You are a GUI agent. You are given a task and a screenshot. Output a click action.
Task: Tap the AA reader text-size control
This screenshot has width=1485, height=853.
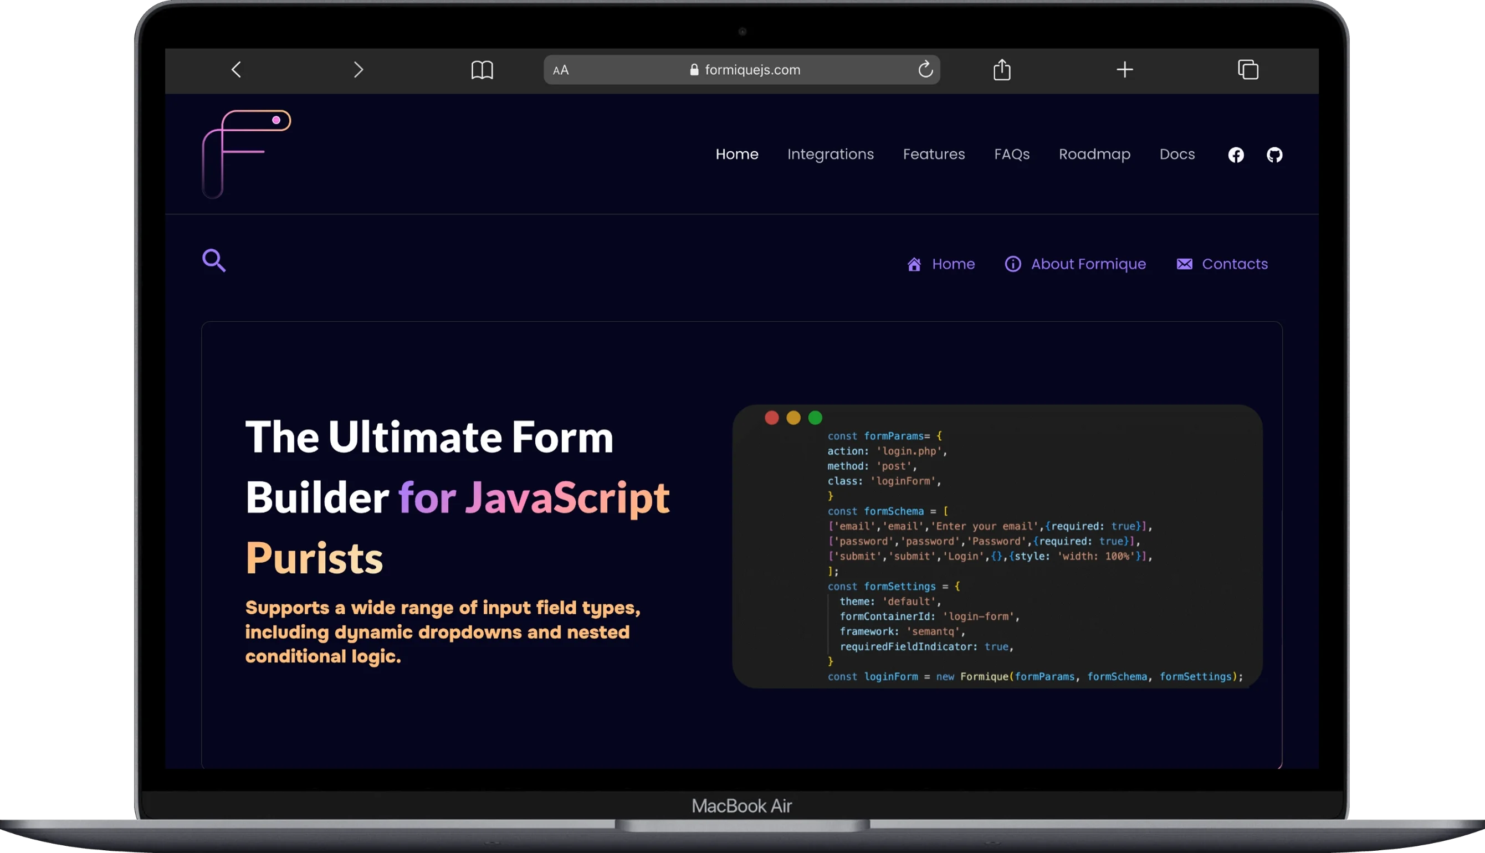tap(561, 70)
